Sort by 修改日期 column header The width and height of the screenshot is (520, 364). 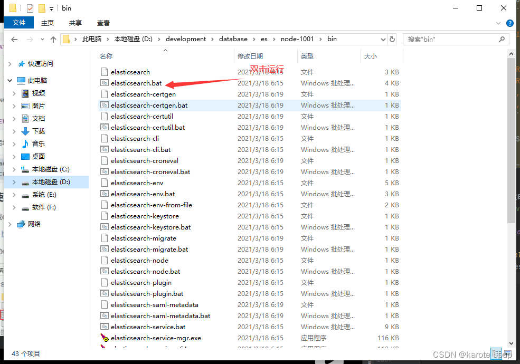[250, 56]
